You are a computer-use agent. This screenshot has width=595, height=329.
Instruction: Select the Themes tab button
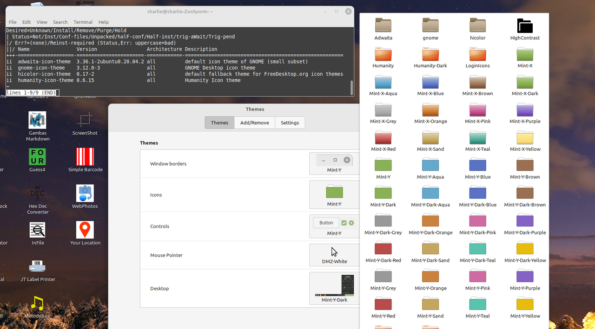tap(219, 123)
